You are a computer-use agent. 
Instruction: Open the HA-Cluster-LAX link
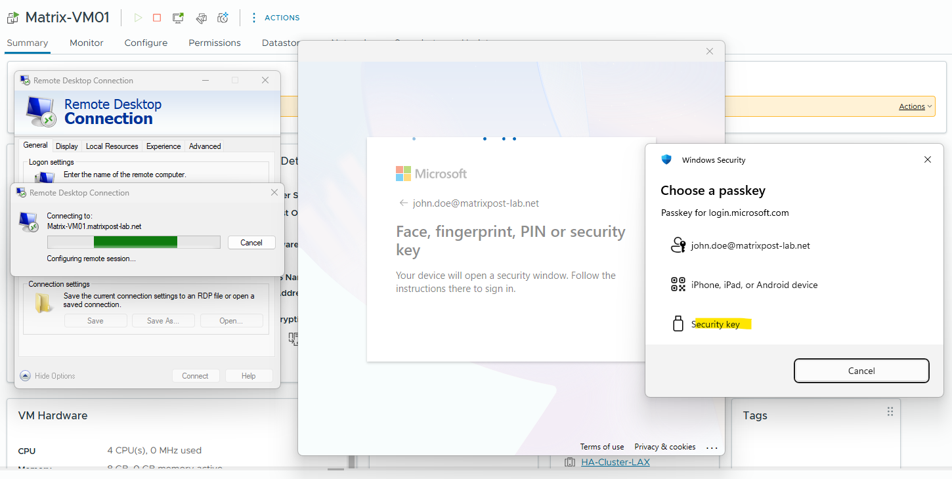click(615, 462)
